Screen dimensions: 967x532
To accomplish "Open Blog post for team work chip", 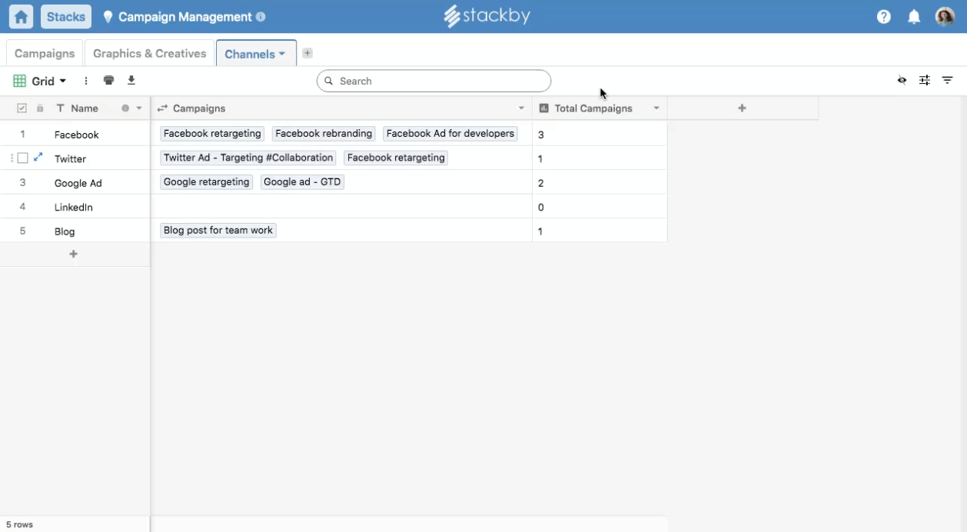I will (218, 230).
